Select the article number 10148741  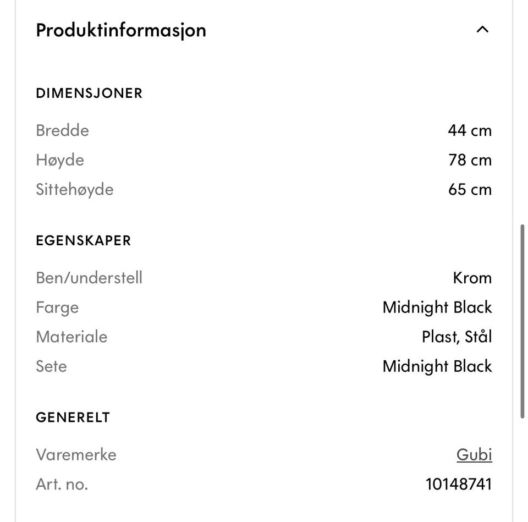tap(459, 484)
